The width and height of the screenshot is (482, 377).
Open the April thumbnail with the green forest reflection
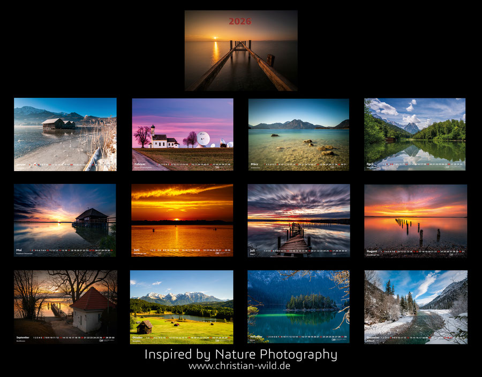click(415, 134)
